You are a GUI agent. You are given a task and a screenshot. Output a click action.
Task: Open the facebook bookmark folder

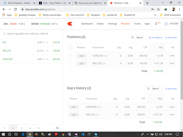coord(94,15)
